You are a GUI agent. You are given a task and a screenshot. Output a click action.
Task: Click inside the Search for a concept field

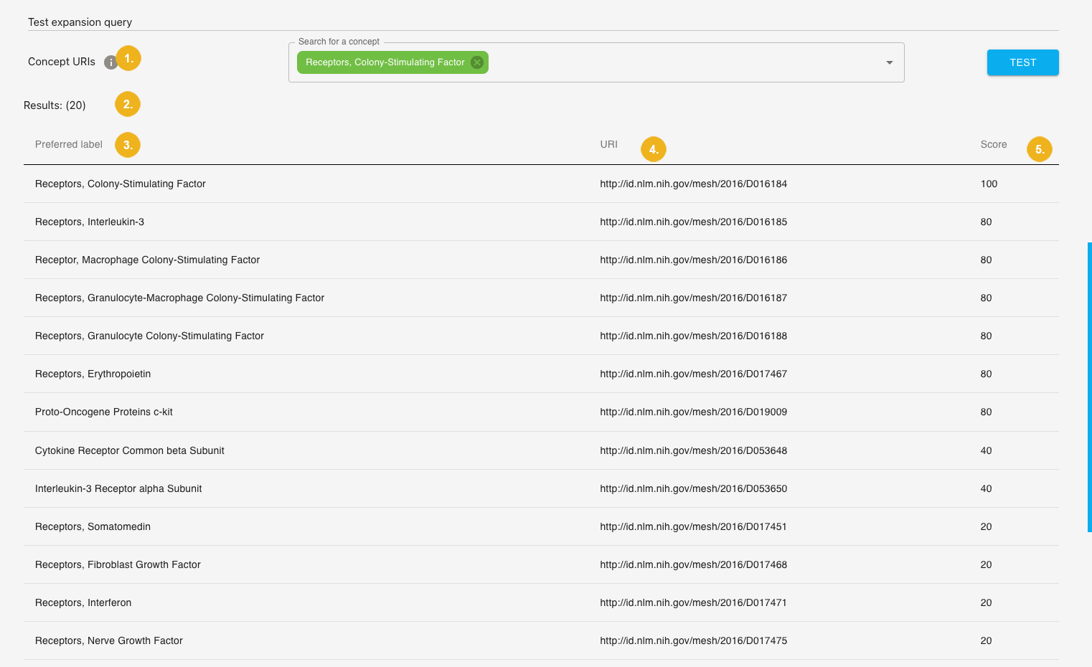click(x=682, y=62)
